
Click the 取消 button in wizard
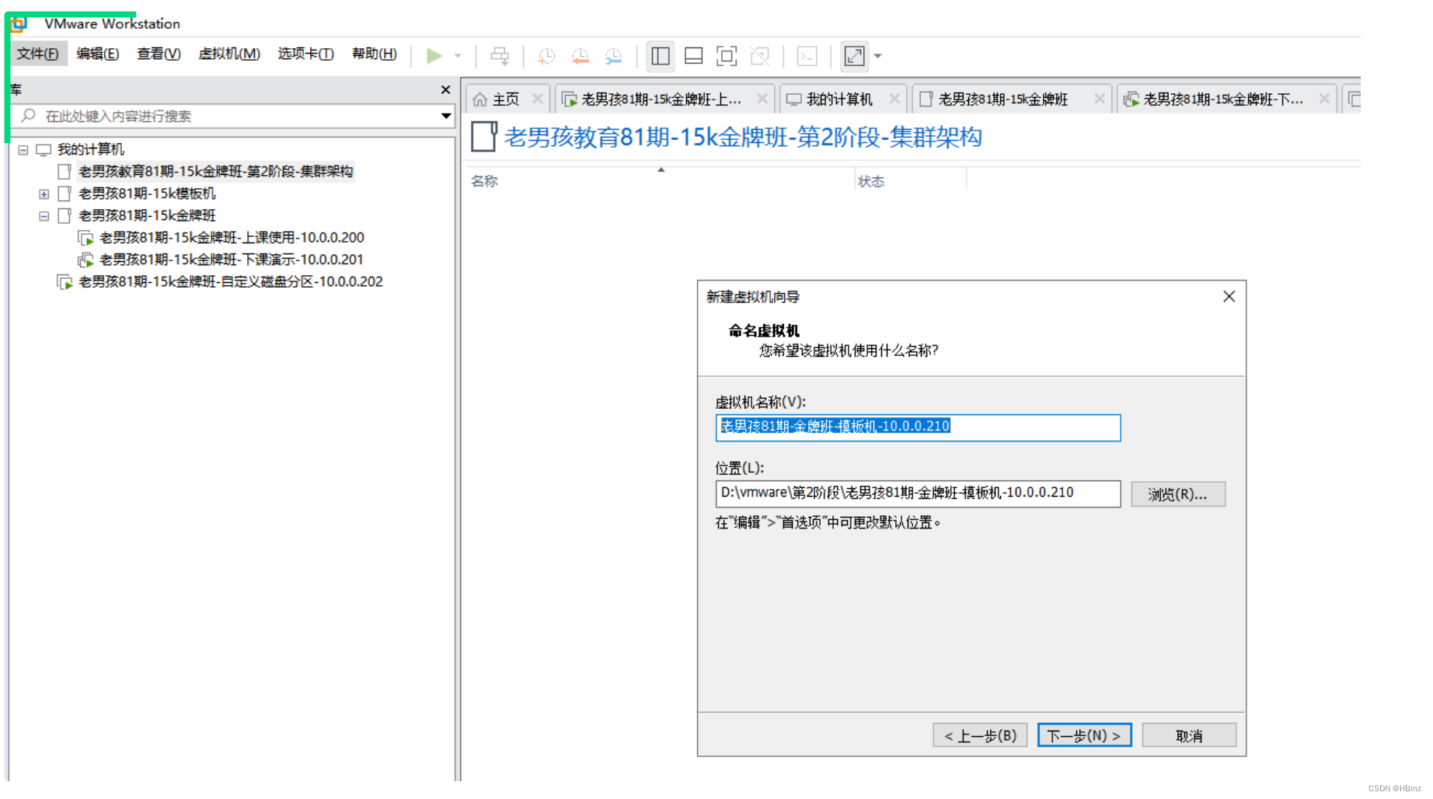coord(1189,735)
